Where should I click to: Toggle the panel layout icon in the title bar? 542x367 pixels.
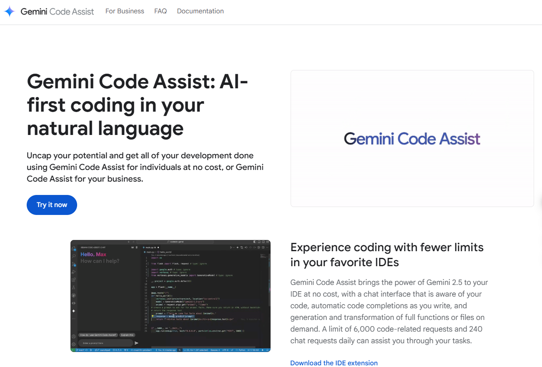tap(259, 242)
